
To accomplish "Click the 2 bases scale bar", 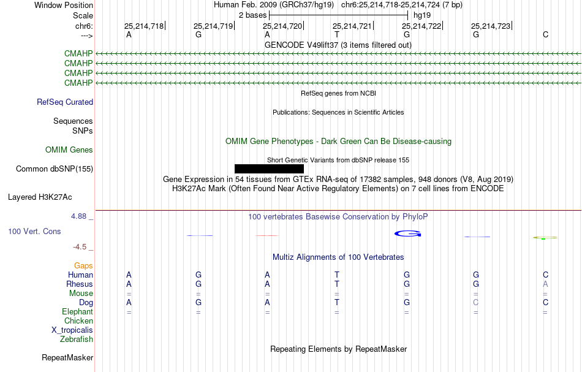I will tap(339, 15).
